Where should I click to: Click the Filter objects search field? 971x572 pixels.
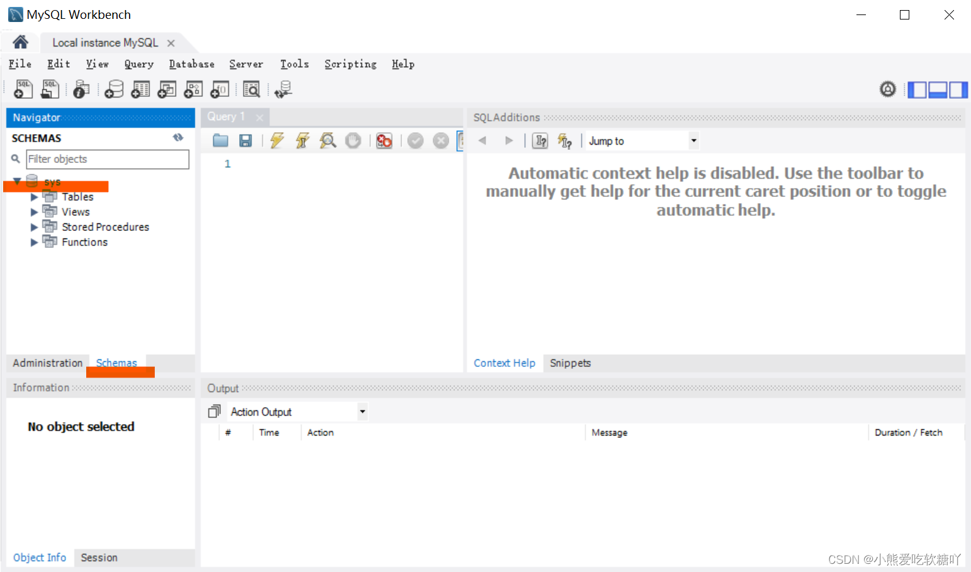coord(107,159)
